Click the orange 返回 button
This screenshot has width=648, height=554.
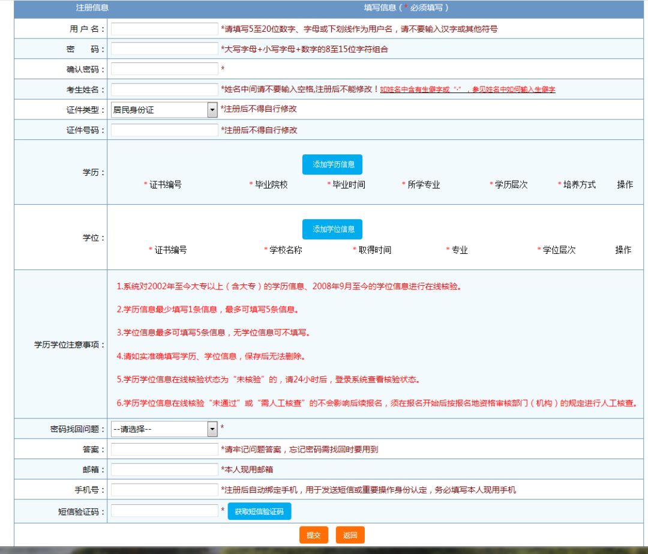[350, 535]
